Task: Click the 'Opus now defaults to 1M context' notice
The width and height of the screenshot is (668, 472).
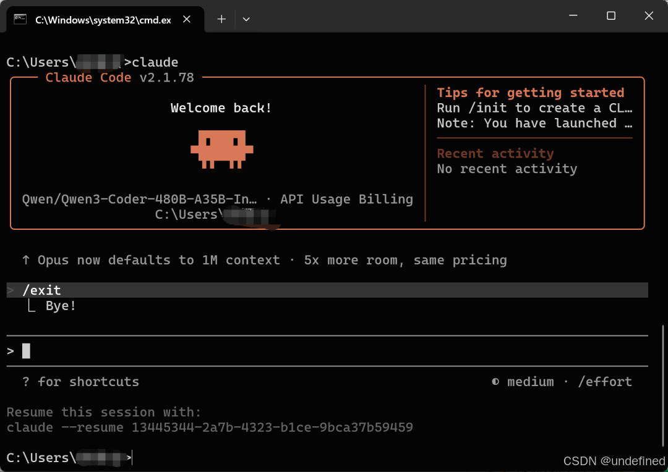Action: [265, 260]
